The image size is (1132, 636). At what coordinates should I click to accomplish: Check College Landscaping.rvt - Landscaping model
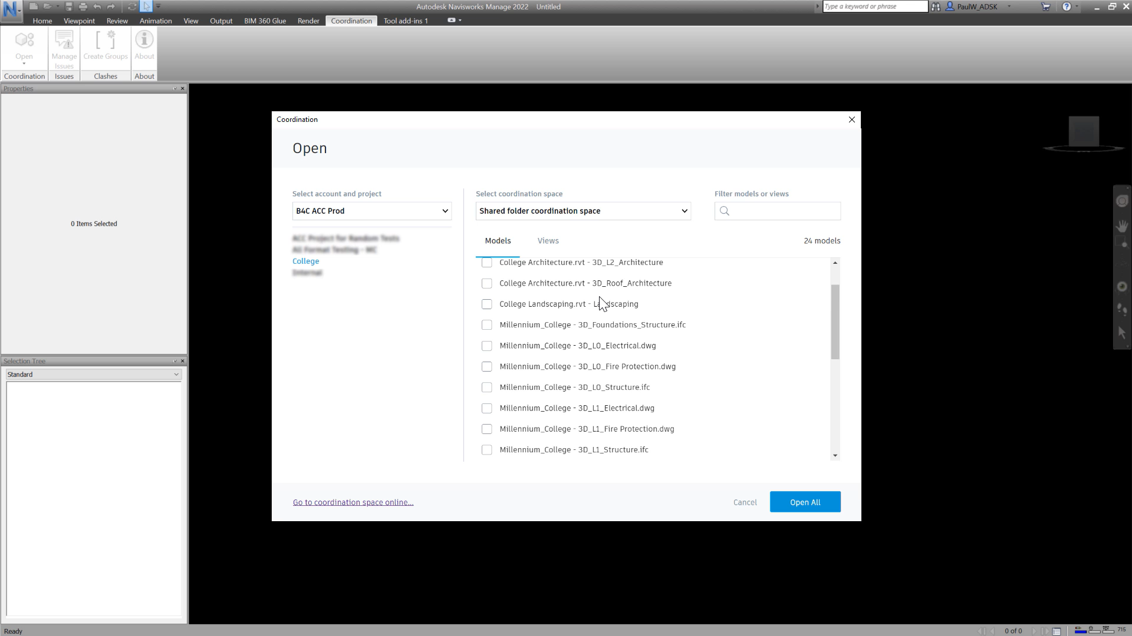[x=486, y=304]
